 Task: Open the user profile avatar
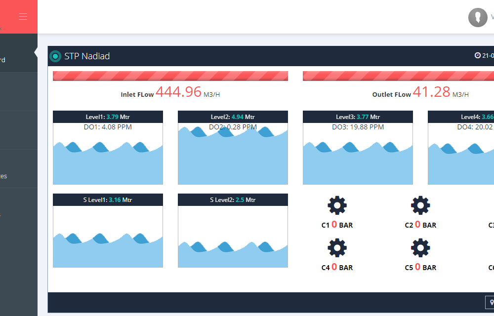click(477, 17)
